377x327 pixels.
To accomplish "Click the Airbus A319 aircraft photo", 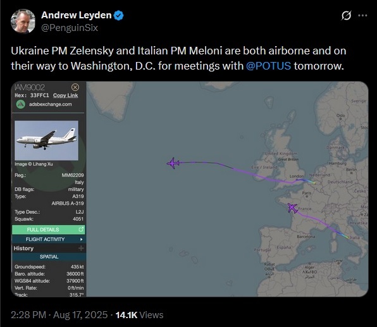I will [46, 140].
